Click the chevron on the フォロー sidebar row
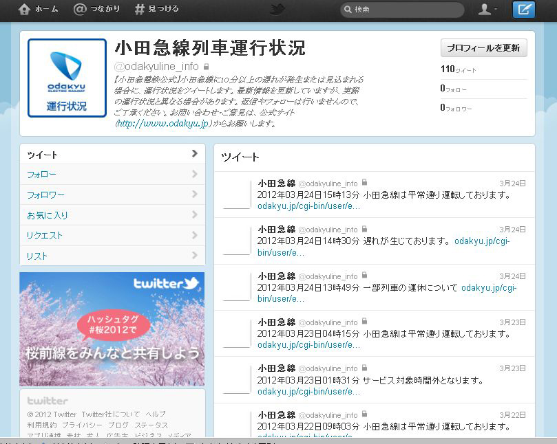 pyautogui.click(x=194, y=174)
